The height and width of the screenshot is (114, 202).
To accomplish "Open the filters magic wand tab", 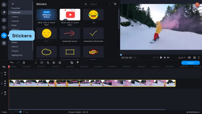I will pyautogui.click(x=4, y=12).
